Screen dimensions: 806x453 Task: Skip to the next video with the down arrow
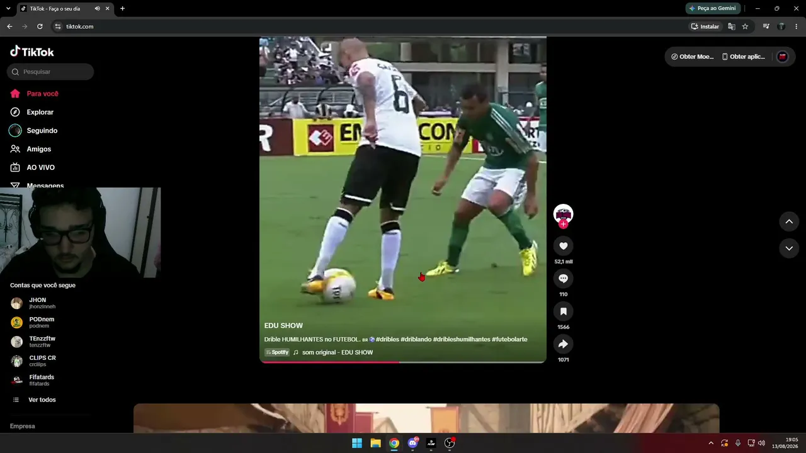789,249
